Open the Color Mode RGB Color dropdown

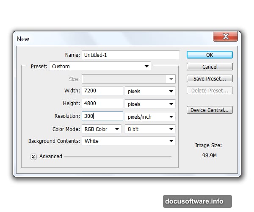pyautogui.click(x=101, y=129)
